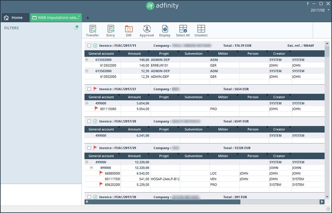The image size is (332, 213).
Task: Collapse the first 613502000 row in FEAC/2017/11
Action: pos(87,60)
